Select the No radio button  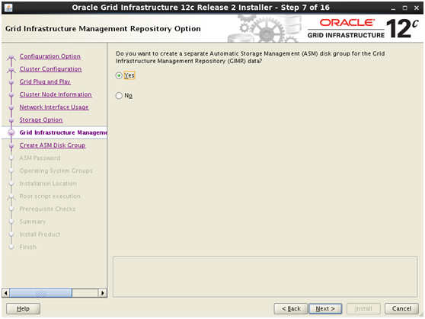click(x=119, y=95)
